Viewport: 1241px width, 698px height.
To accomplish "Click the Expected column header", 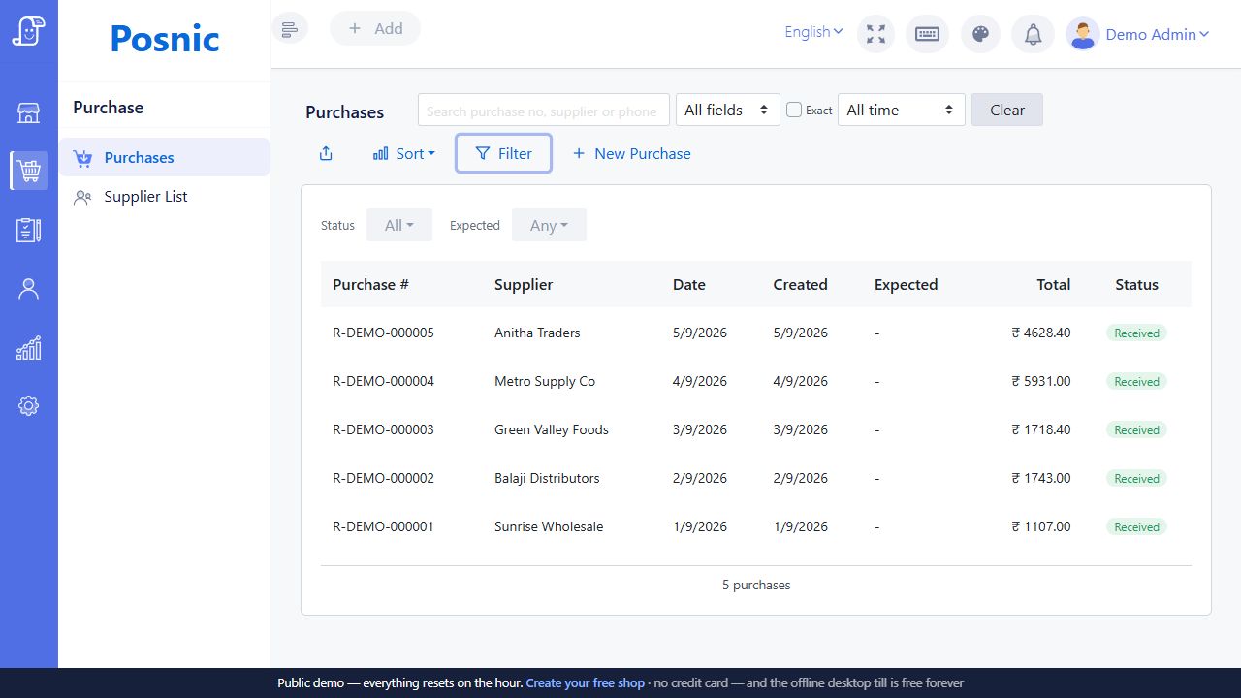I will (906, 284).
